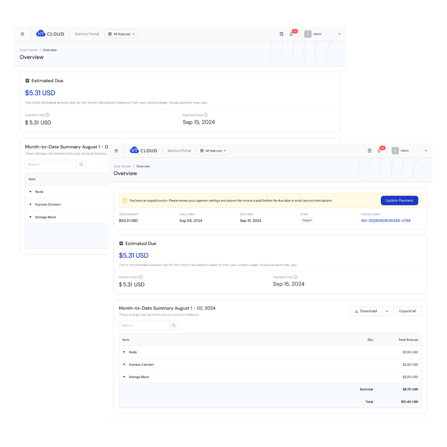Click Service Portal in front window
The height and width of the screenshot is (447, 447).
179,151
